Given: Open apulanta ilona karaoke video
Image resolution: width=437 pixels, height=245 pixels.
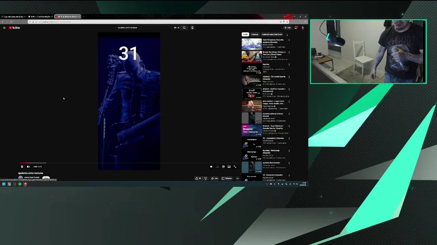Looking at the screenshot, I should point(252,167).
